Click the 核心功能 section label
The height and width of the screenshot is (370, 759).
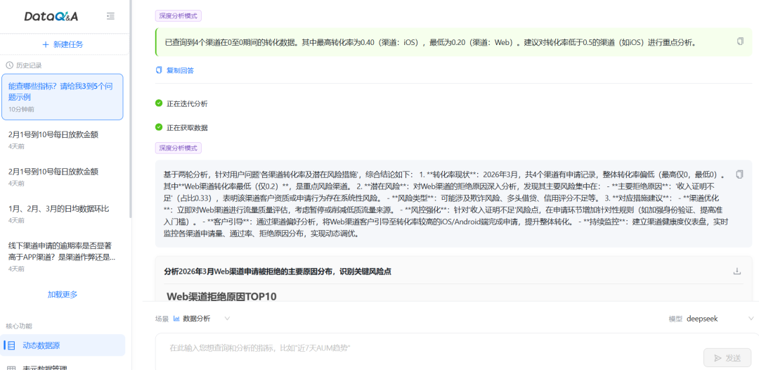(19, 326)
